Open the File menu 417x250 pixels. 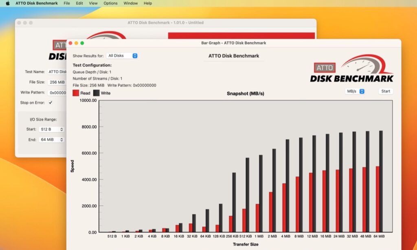[66, 3]
